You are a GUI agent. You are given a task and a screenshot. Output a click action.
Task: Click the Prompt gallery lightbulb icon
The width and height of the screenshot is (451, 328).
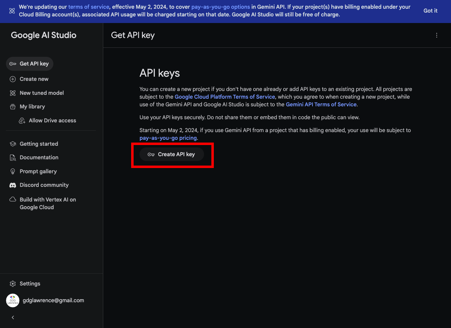[13, 171]
